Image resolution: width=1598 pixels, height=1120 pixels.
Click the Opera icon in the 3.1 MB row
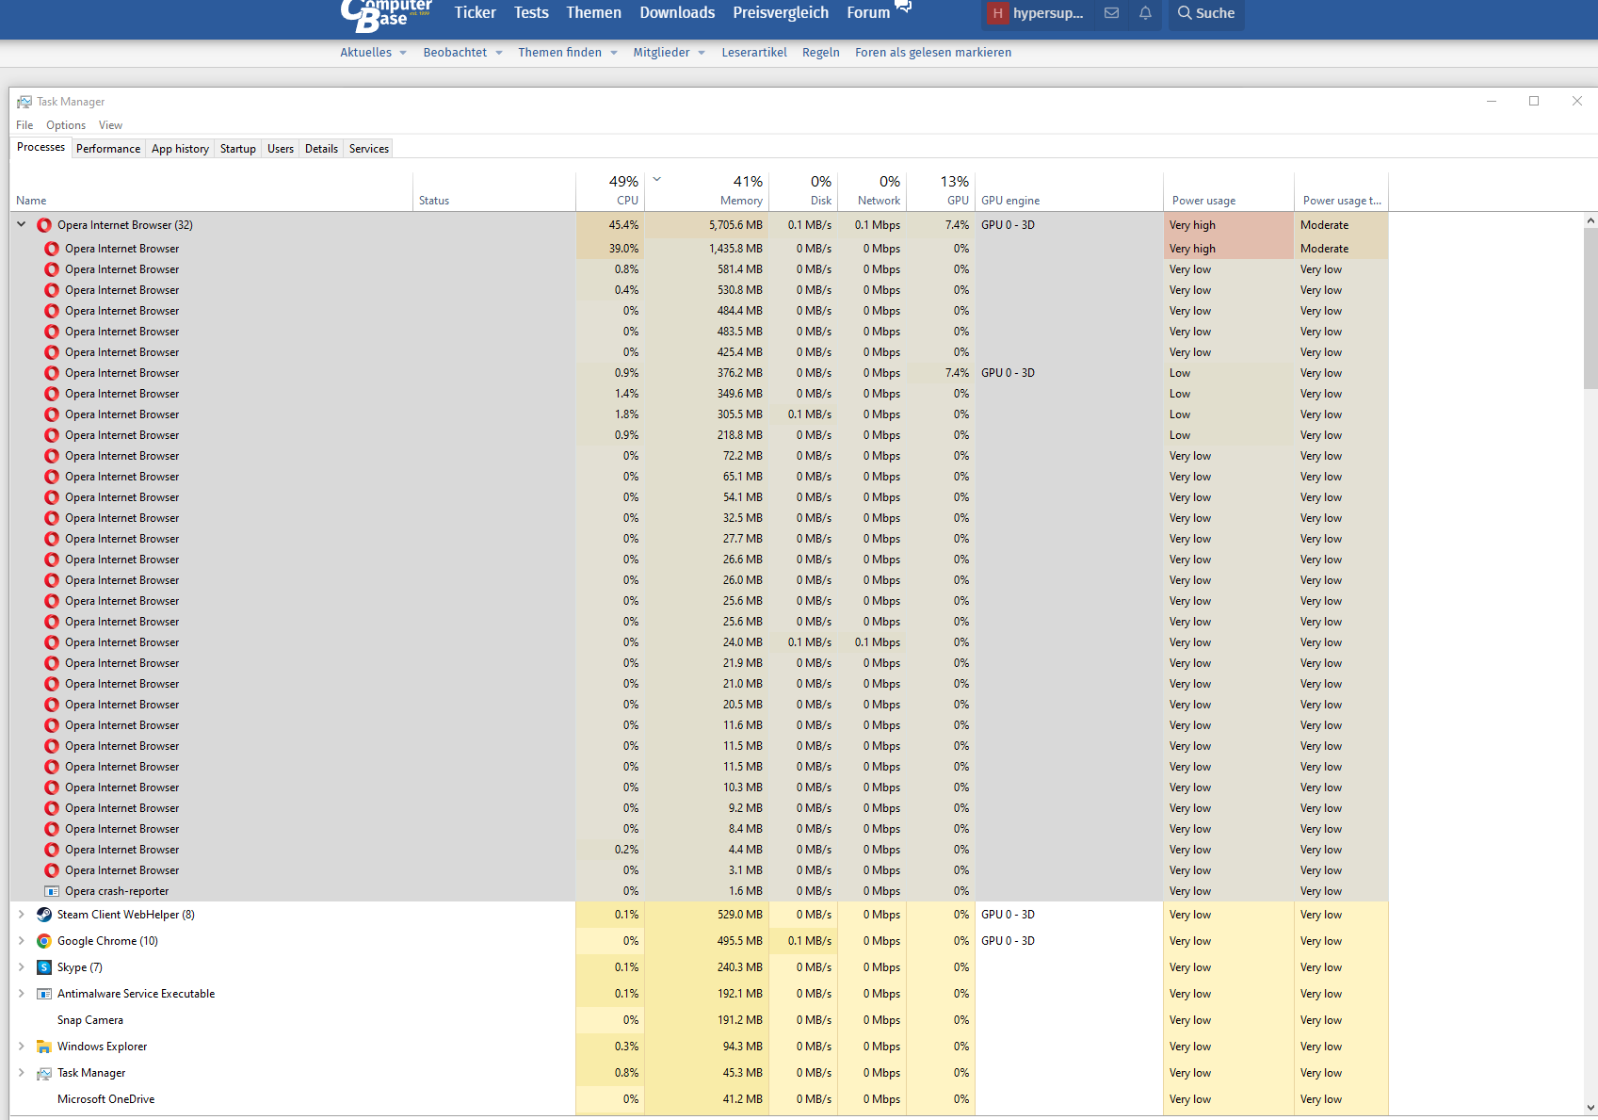coord(52,870)
